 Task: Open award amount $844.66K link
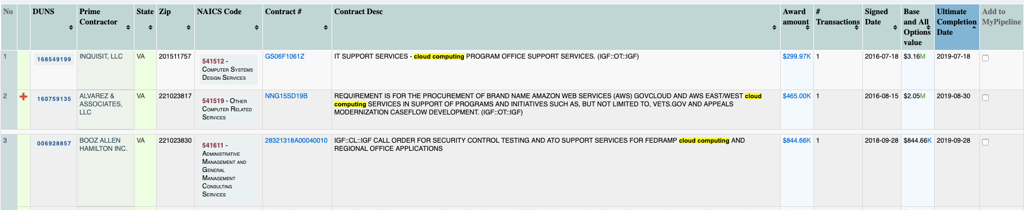(796, 141)
